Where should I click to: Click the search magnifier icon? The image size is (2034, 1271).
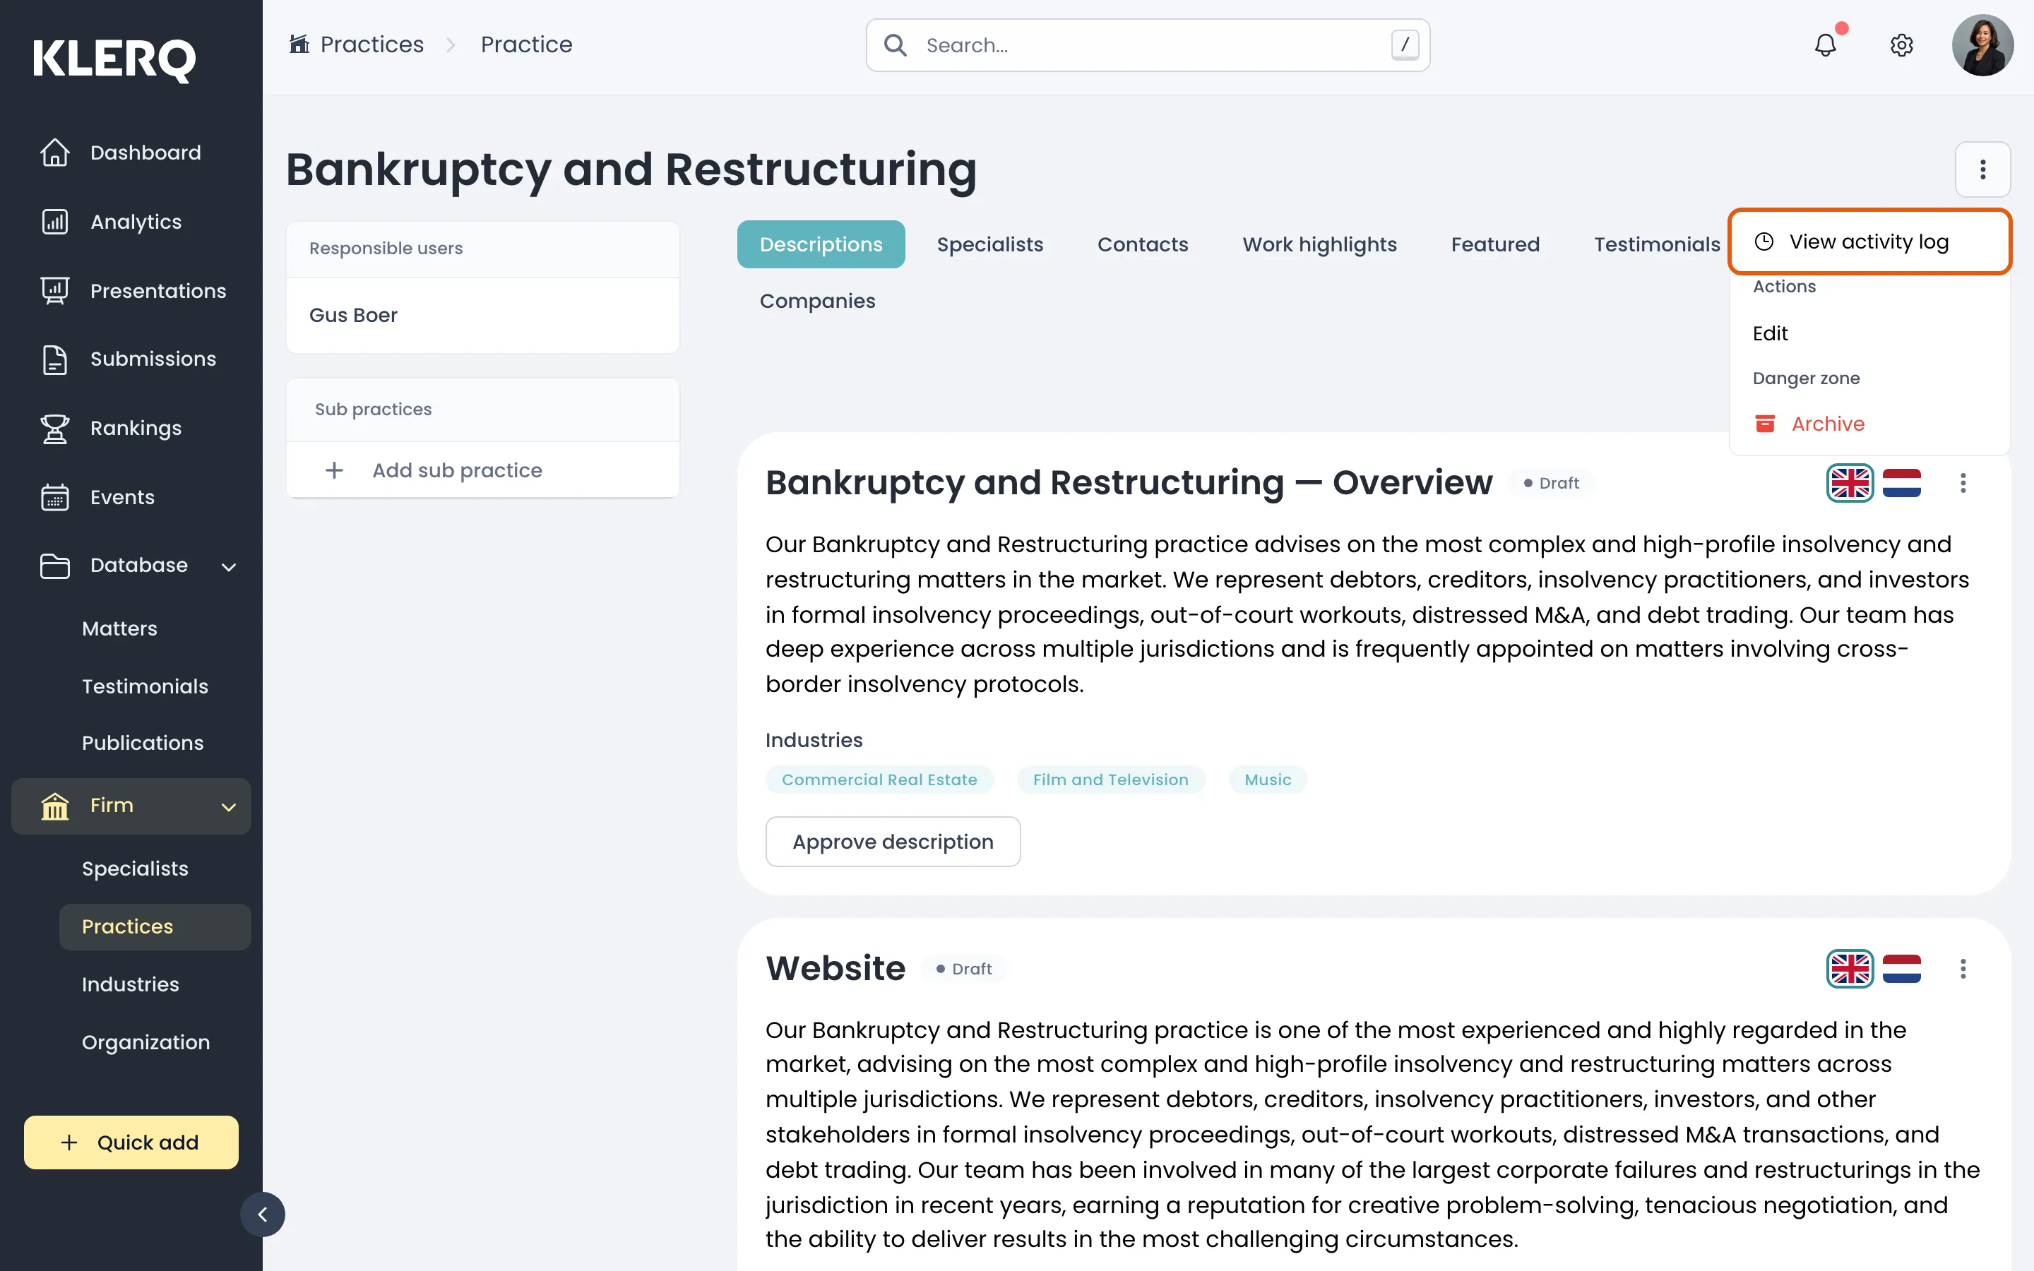895,45
